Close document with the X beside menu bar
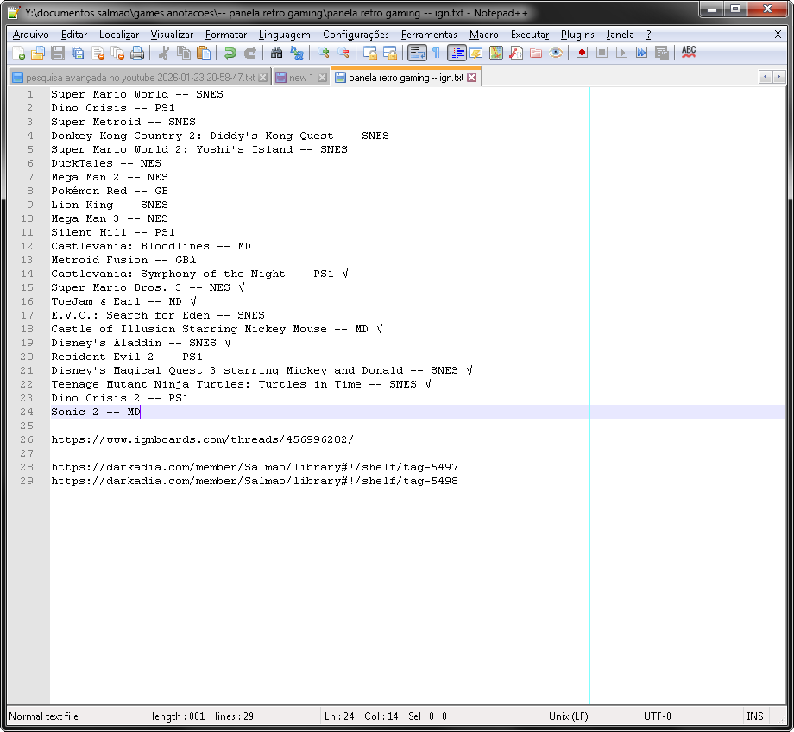 pos(778,35)
